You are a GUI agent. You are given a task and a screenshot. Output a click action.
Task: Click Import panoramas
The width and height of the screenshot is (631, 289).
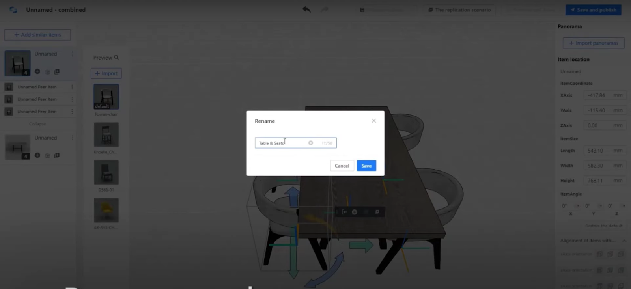pos(594,43)
